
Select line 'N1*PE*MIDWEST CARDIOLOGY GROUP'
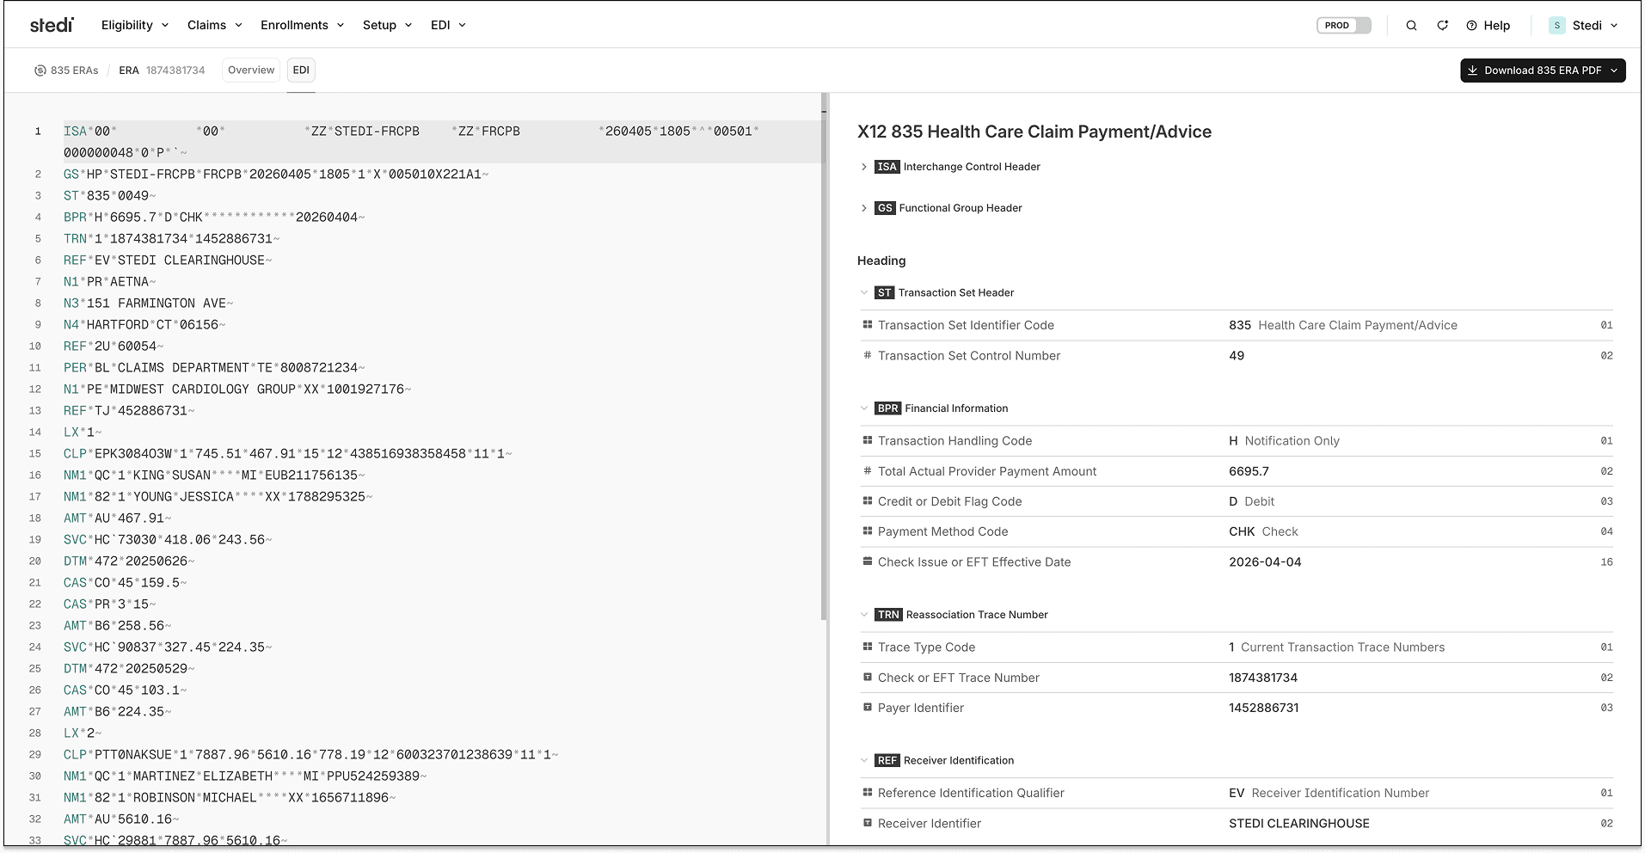[237, 390]
